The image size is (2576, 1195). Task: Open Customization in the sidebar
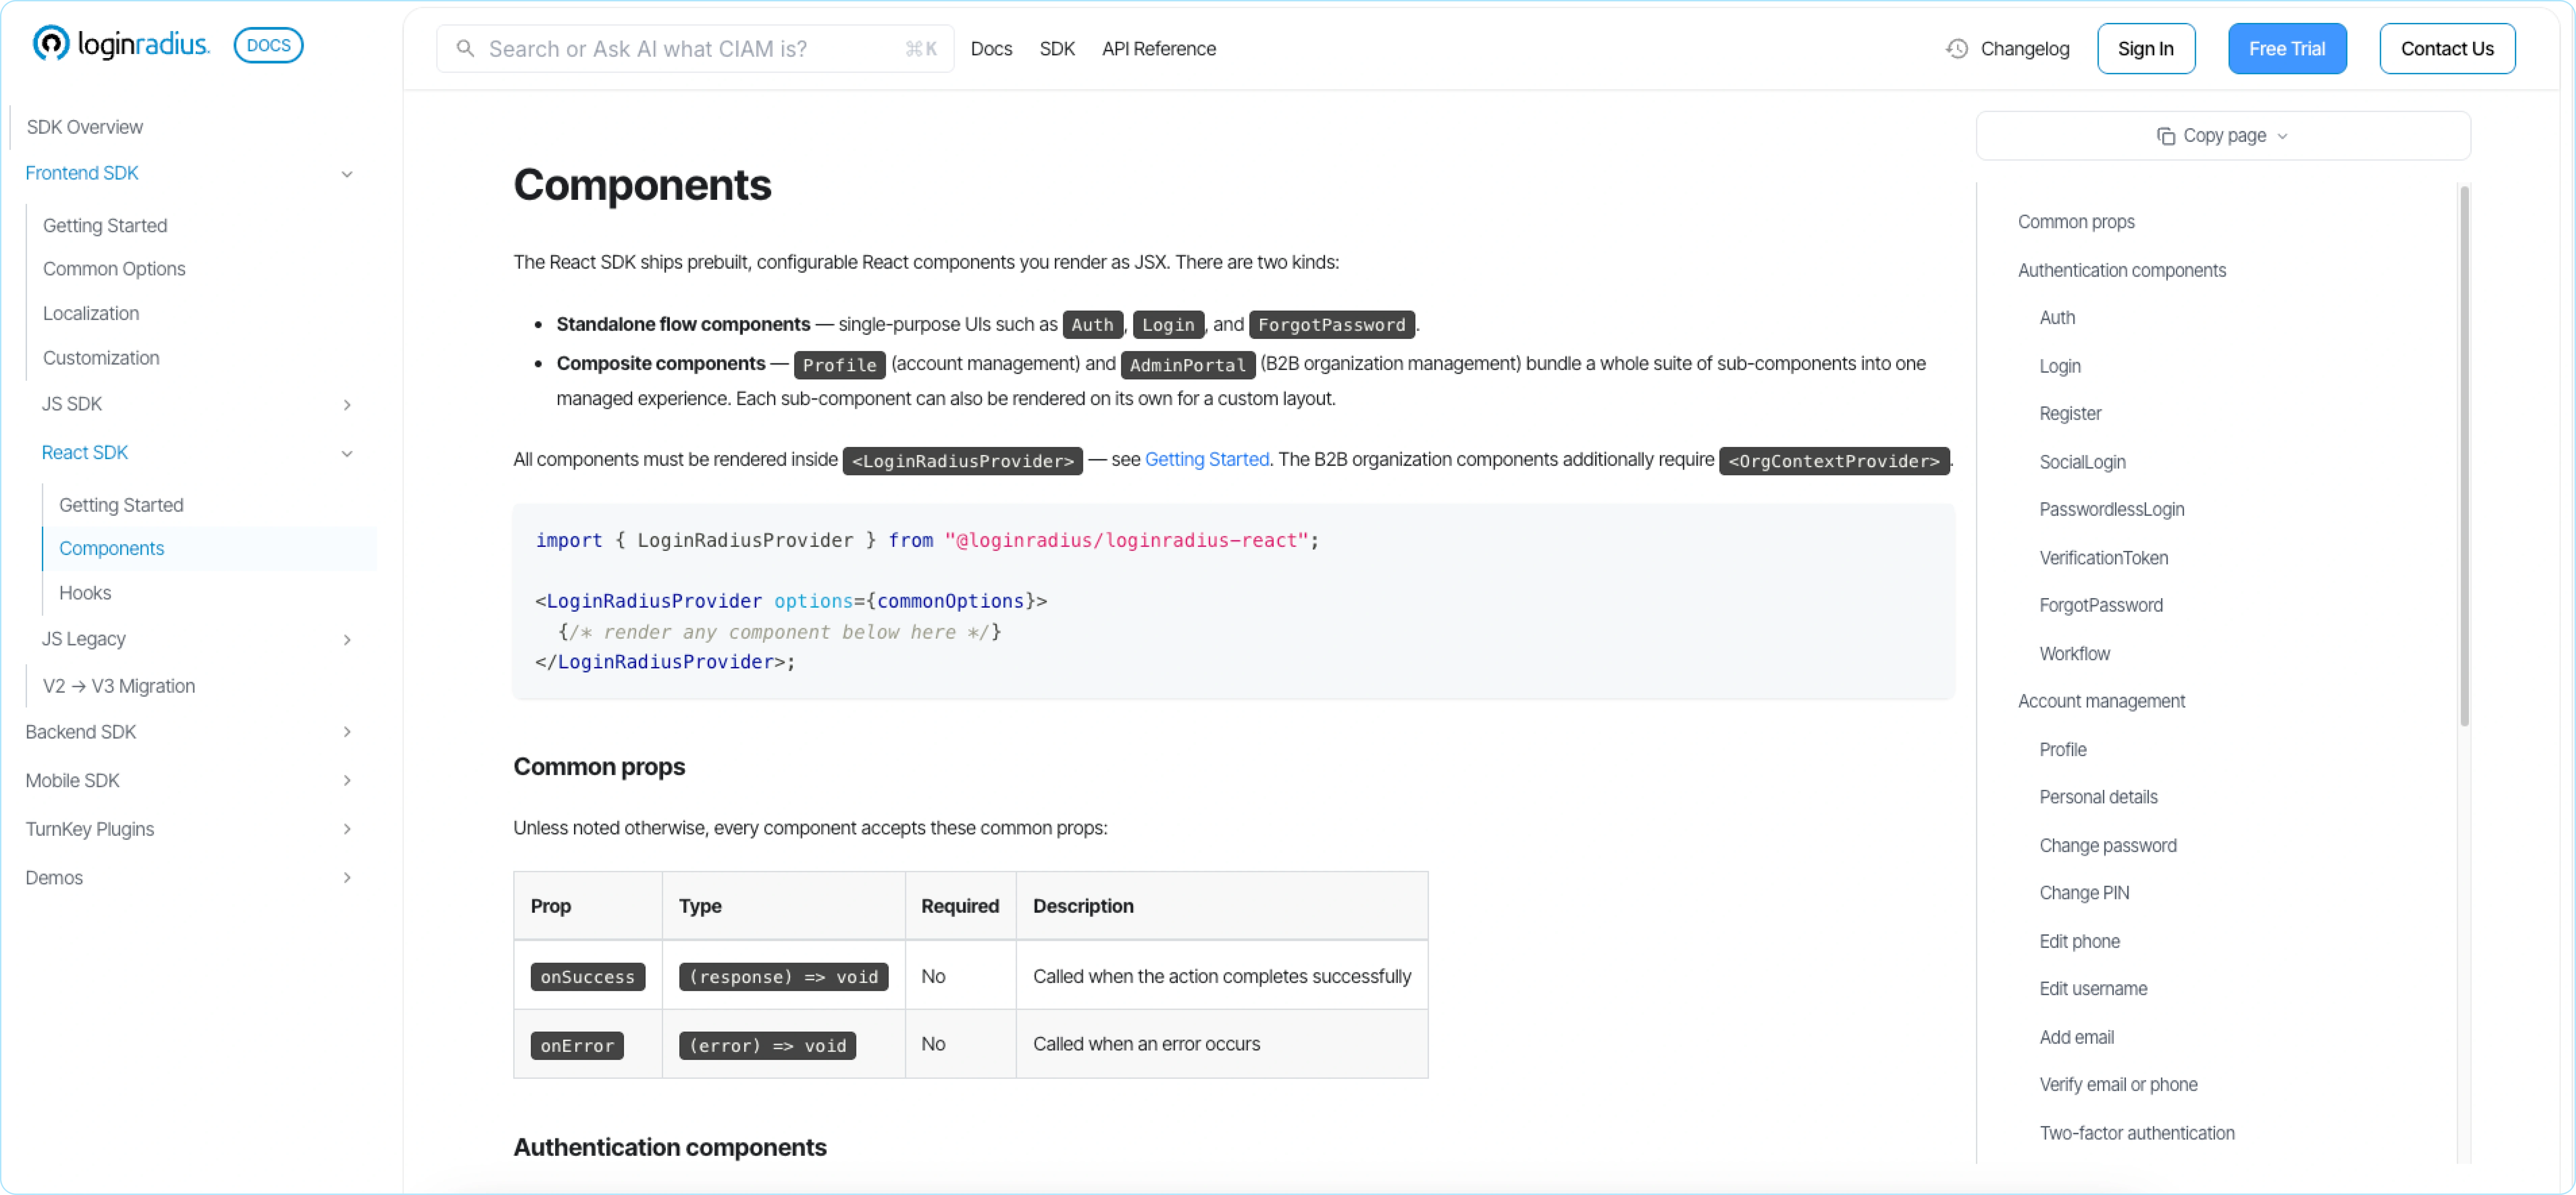[101, 358]
